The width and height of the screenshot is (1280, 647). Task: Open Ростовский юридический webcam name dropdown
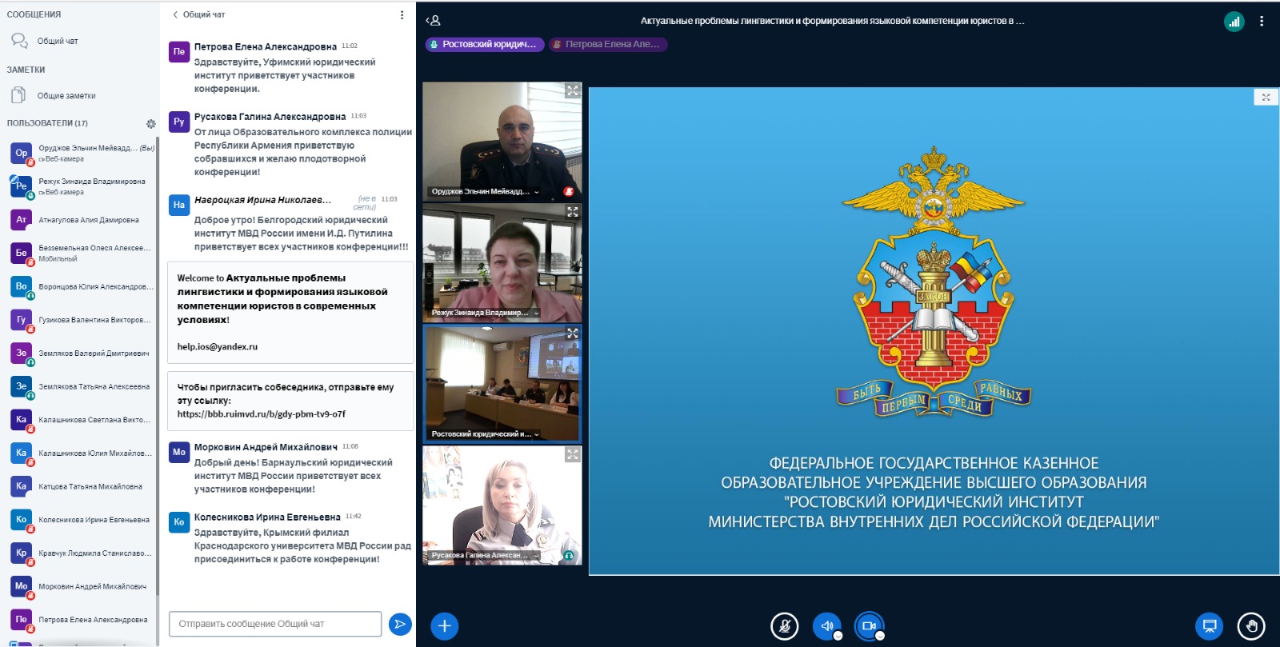485,434
